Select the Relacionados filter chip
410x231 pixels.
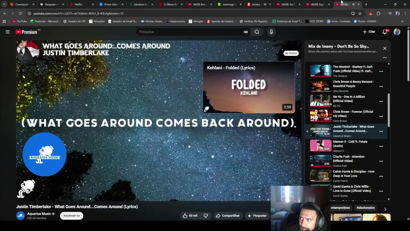[x=365, y=208]
